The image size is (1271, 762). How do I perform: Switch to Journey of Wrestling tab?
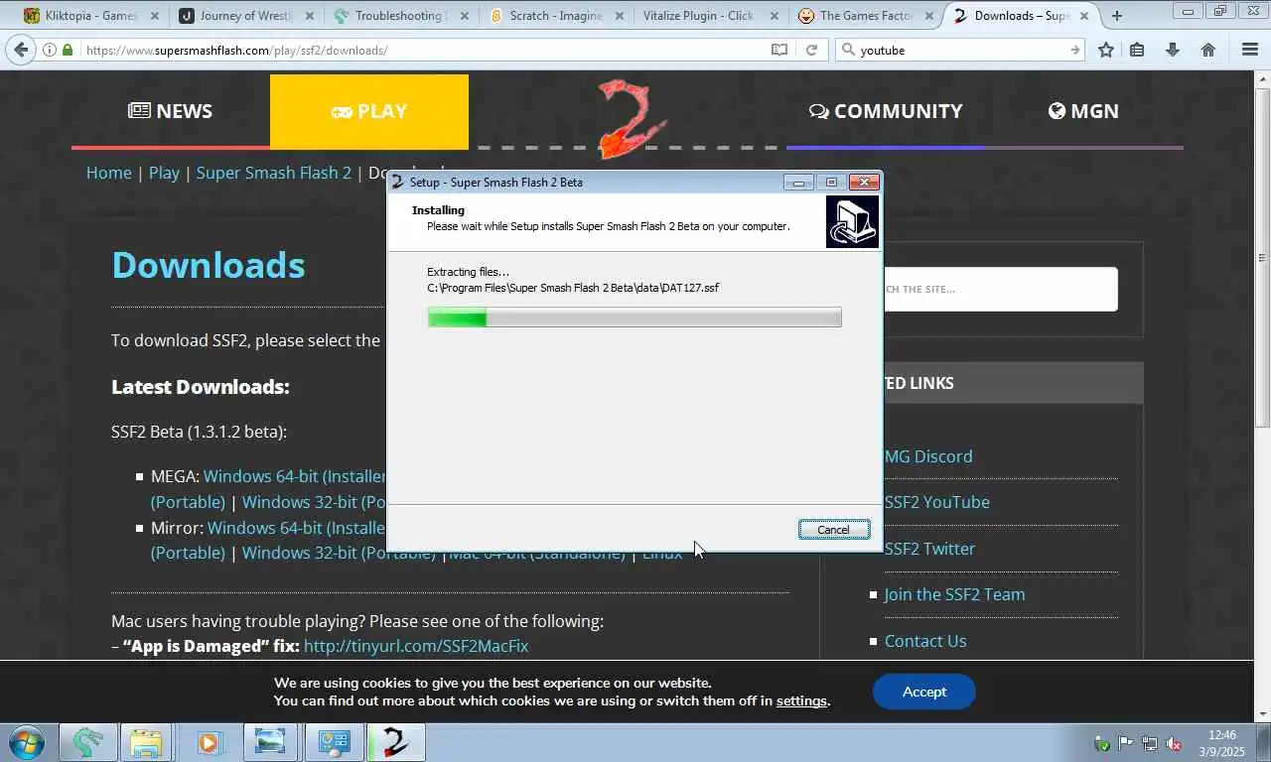[244, 16]
